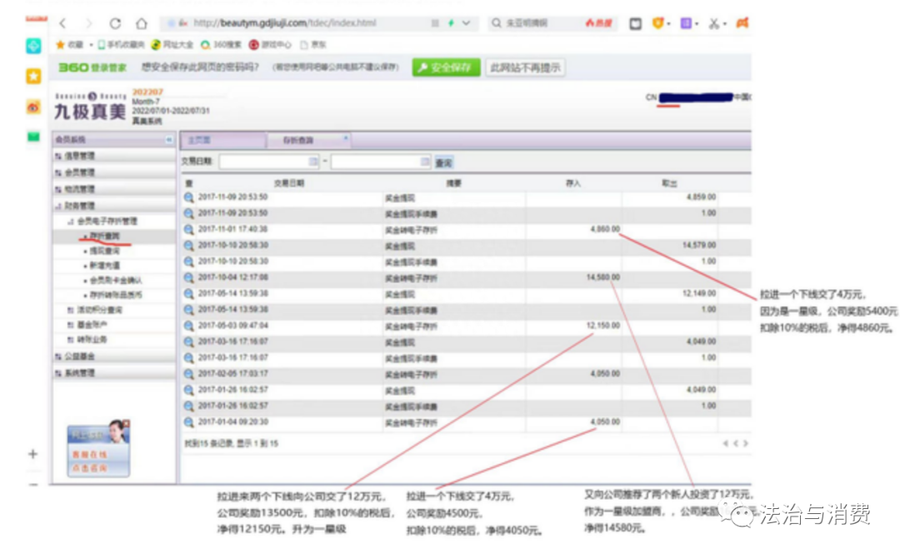Focus the browser search box
Image resolution: width=900 pixels, height=554 pixels.
point(534,23)
